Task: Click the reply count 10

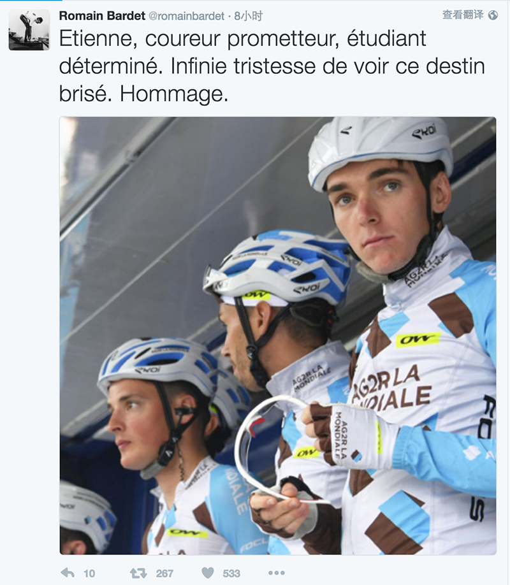Action: [89, 574]
